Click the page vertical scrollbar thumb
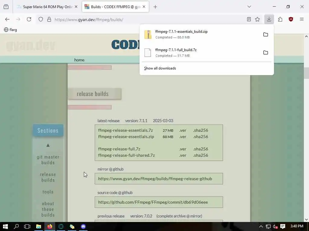Viewport: 309px width, 231px height. coord(306,73)
